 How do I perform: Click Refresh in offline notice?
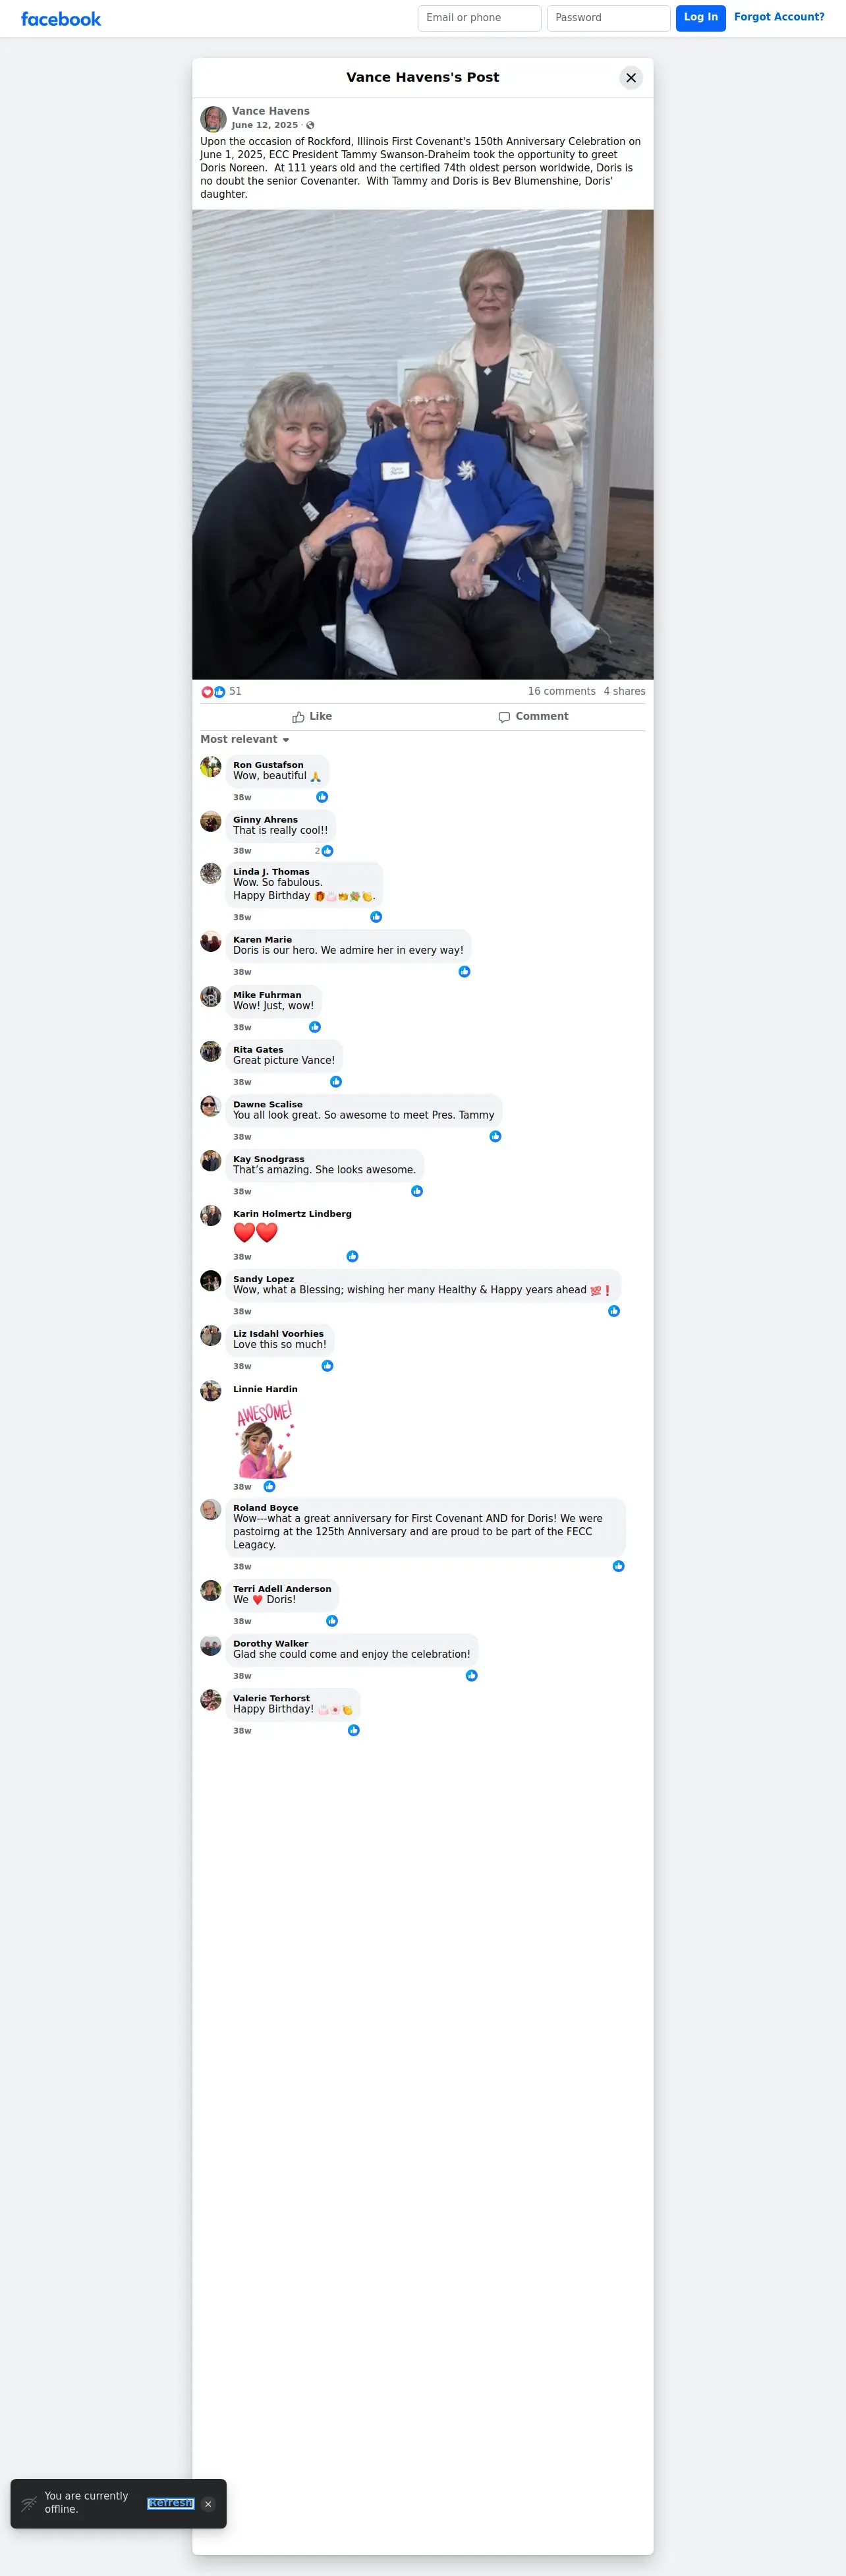(171, 2503)
